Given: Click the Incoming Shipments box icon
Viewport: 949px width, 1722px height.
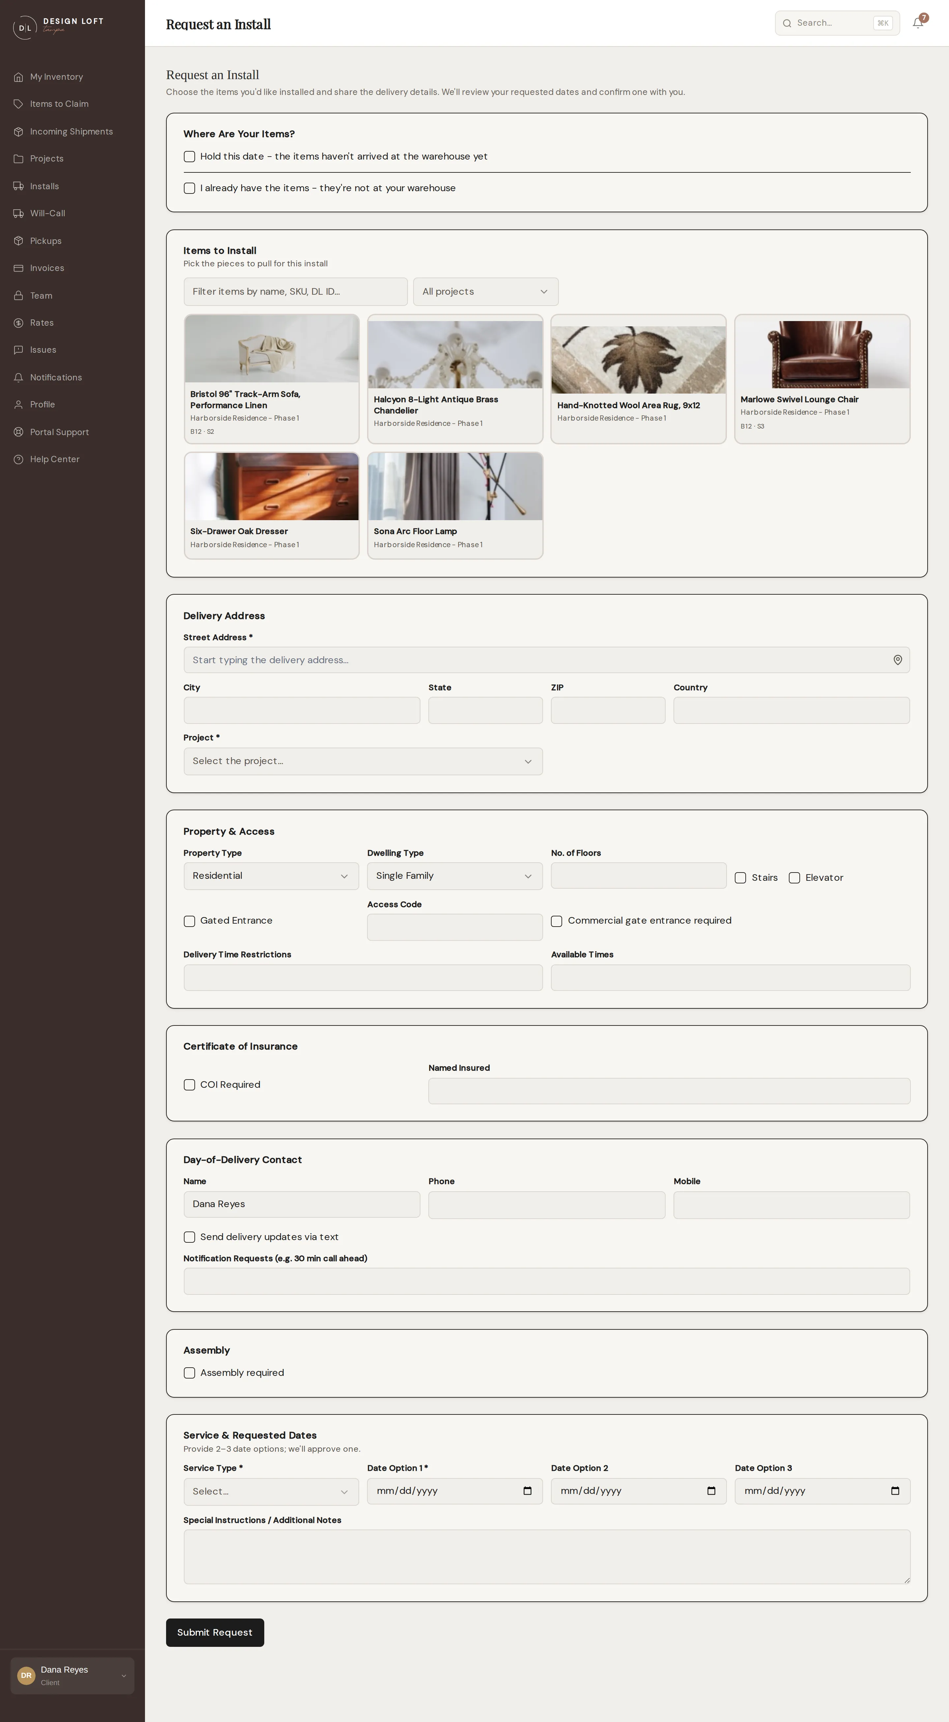Looking at the screenshot, I should tap(19, 132).
